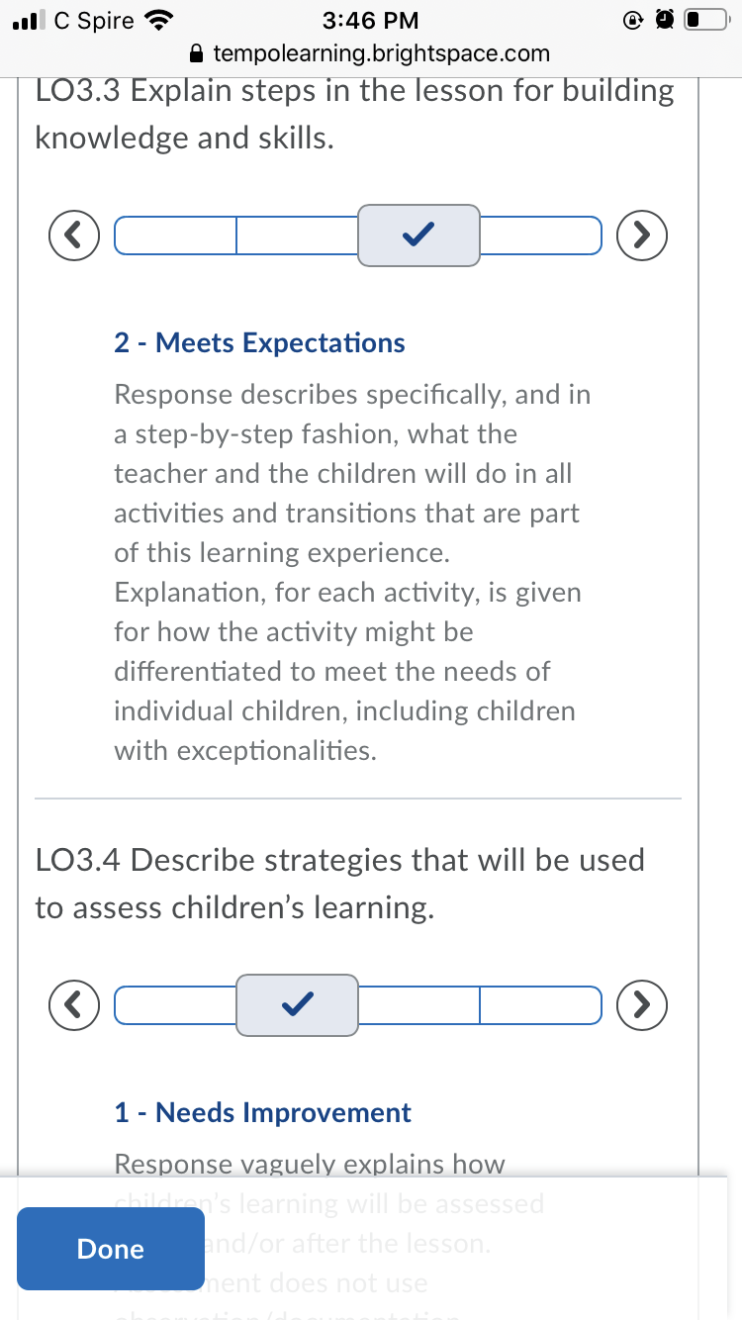This screenshot has width=742, height=1320.
Task: Select the last level segment for LO3.4
Action: point(541,1005)
